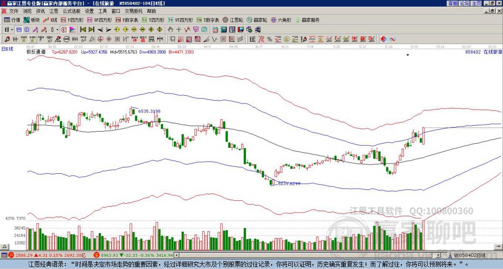503x269 pixels.
Task: Open the P数字表 tool
Action: (127, 20)
